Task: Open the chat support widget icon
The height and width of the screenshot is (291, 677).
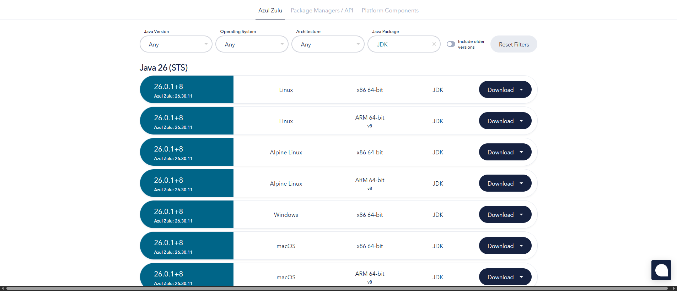Action: pos(661,270)
